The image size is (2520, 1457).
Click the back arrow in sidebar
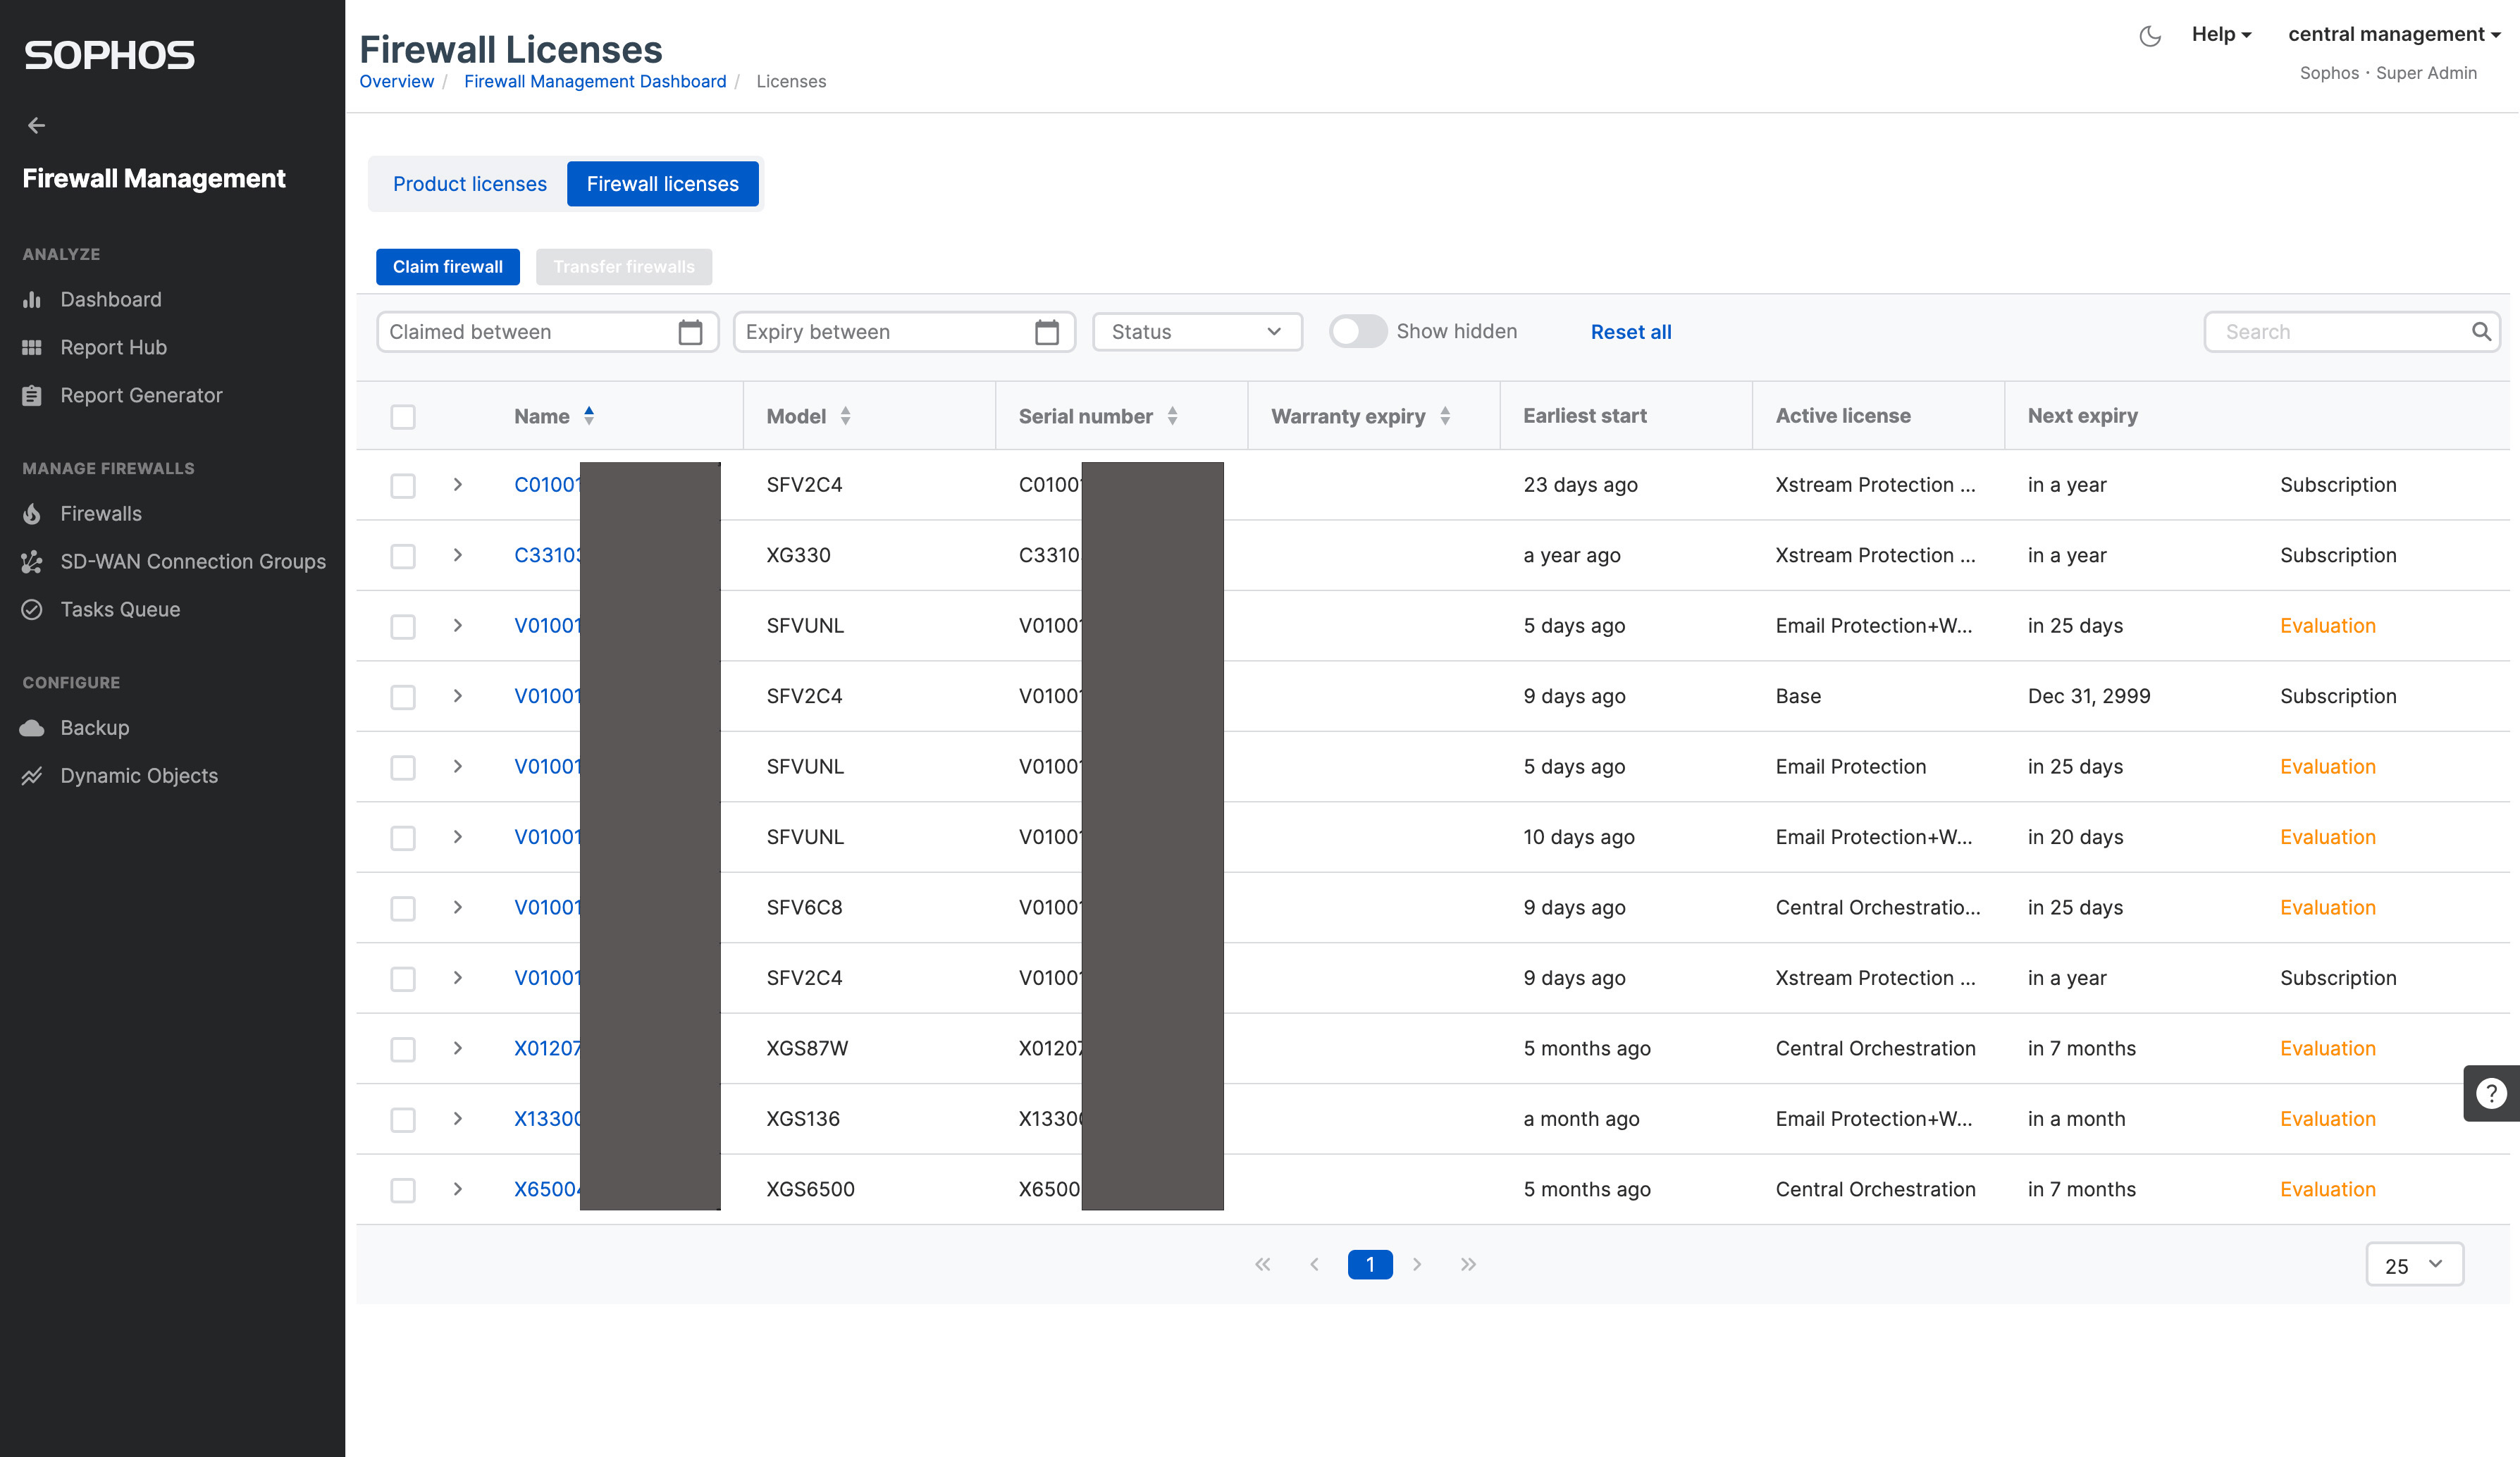37,125
